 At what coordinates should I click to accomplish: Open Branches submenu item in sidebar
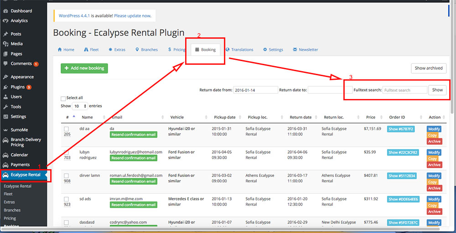point(12,210)
